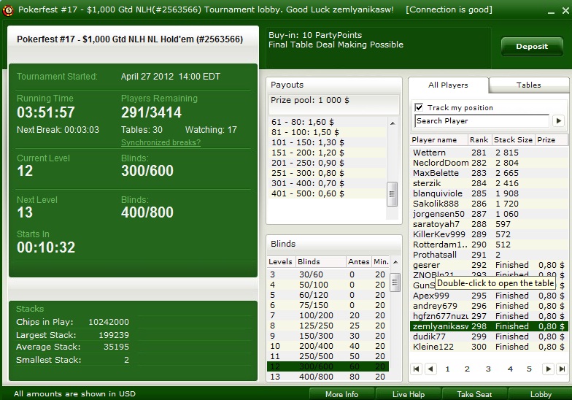Go to next page of players list
Screen dimensions: 572x400
pos(548,369)
